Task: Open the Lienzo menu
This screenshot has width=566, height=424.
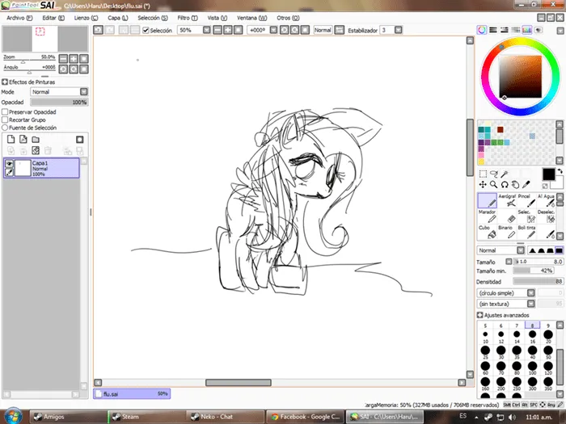Action: (x=86, y=18)
